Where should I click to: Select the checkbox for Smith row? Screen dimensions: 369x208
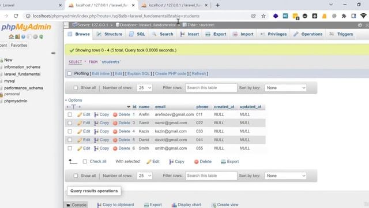(70, 148)
